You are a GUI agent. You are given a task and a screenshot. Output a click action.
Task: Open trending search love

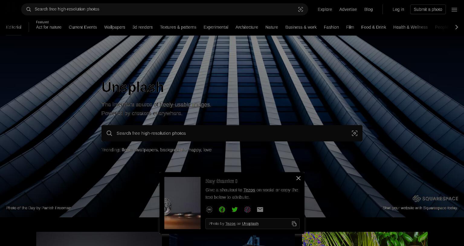coord(207,150)
